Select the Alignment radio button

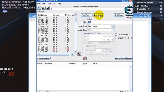(x=103, y=49)
